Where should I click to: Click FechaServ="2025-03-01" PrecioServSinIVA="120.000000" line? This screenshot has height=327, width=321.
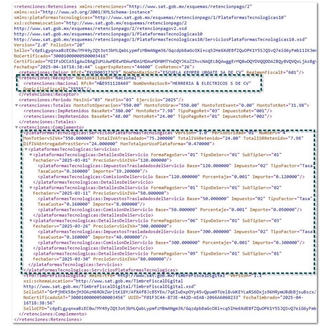point(102,160)
